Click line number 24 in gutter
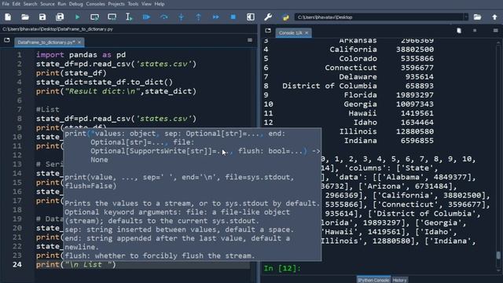Image resolution: width=503 pixels, height=283 pixels. coord(17,265)
